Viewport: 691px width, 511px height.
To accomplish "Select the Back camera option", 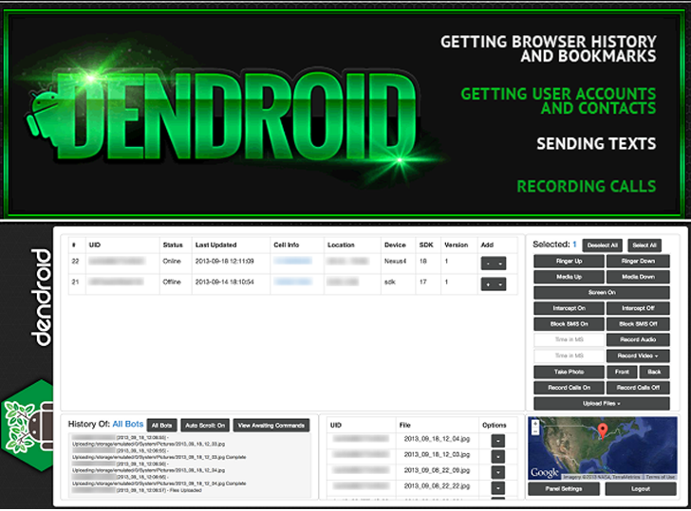I will [x=654, y=372].
